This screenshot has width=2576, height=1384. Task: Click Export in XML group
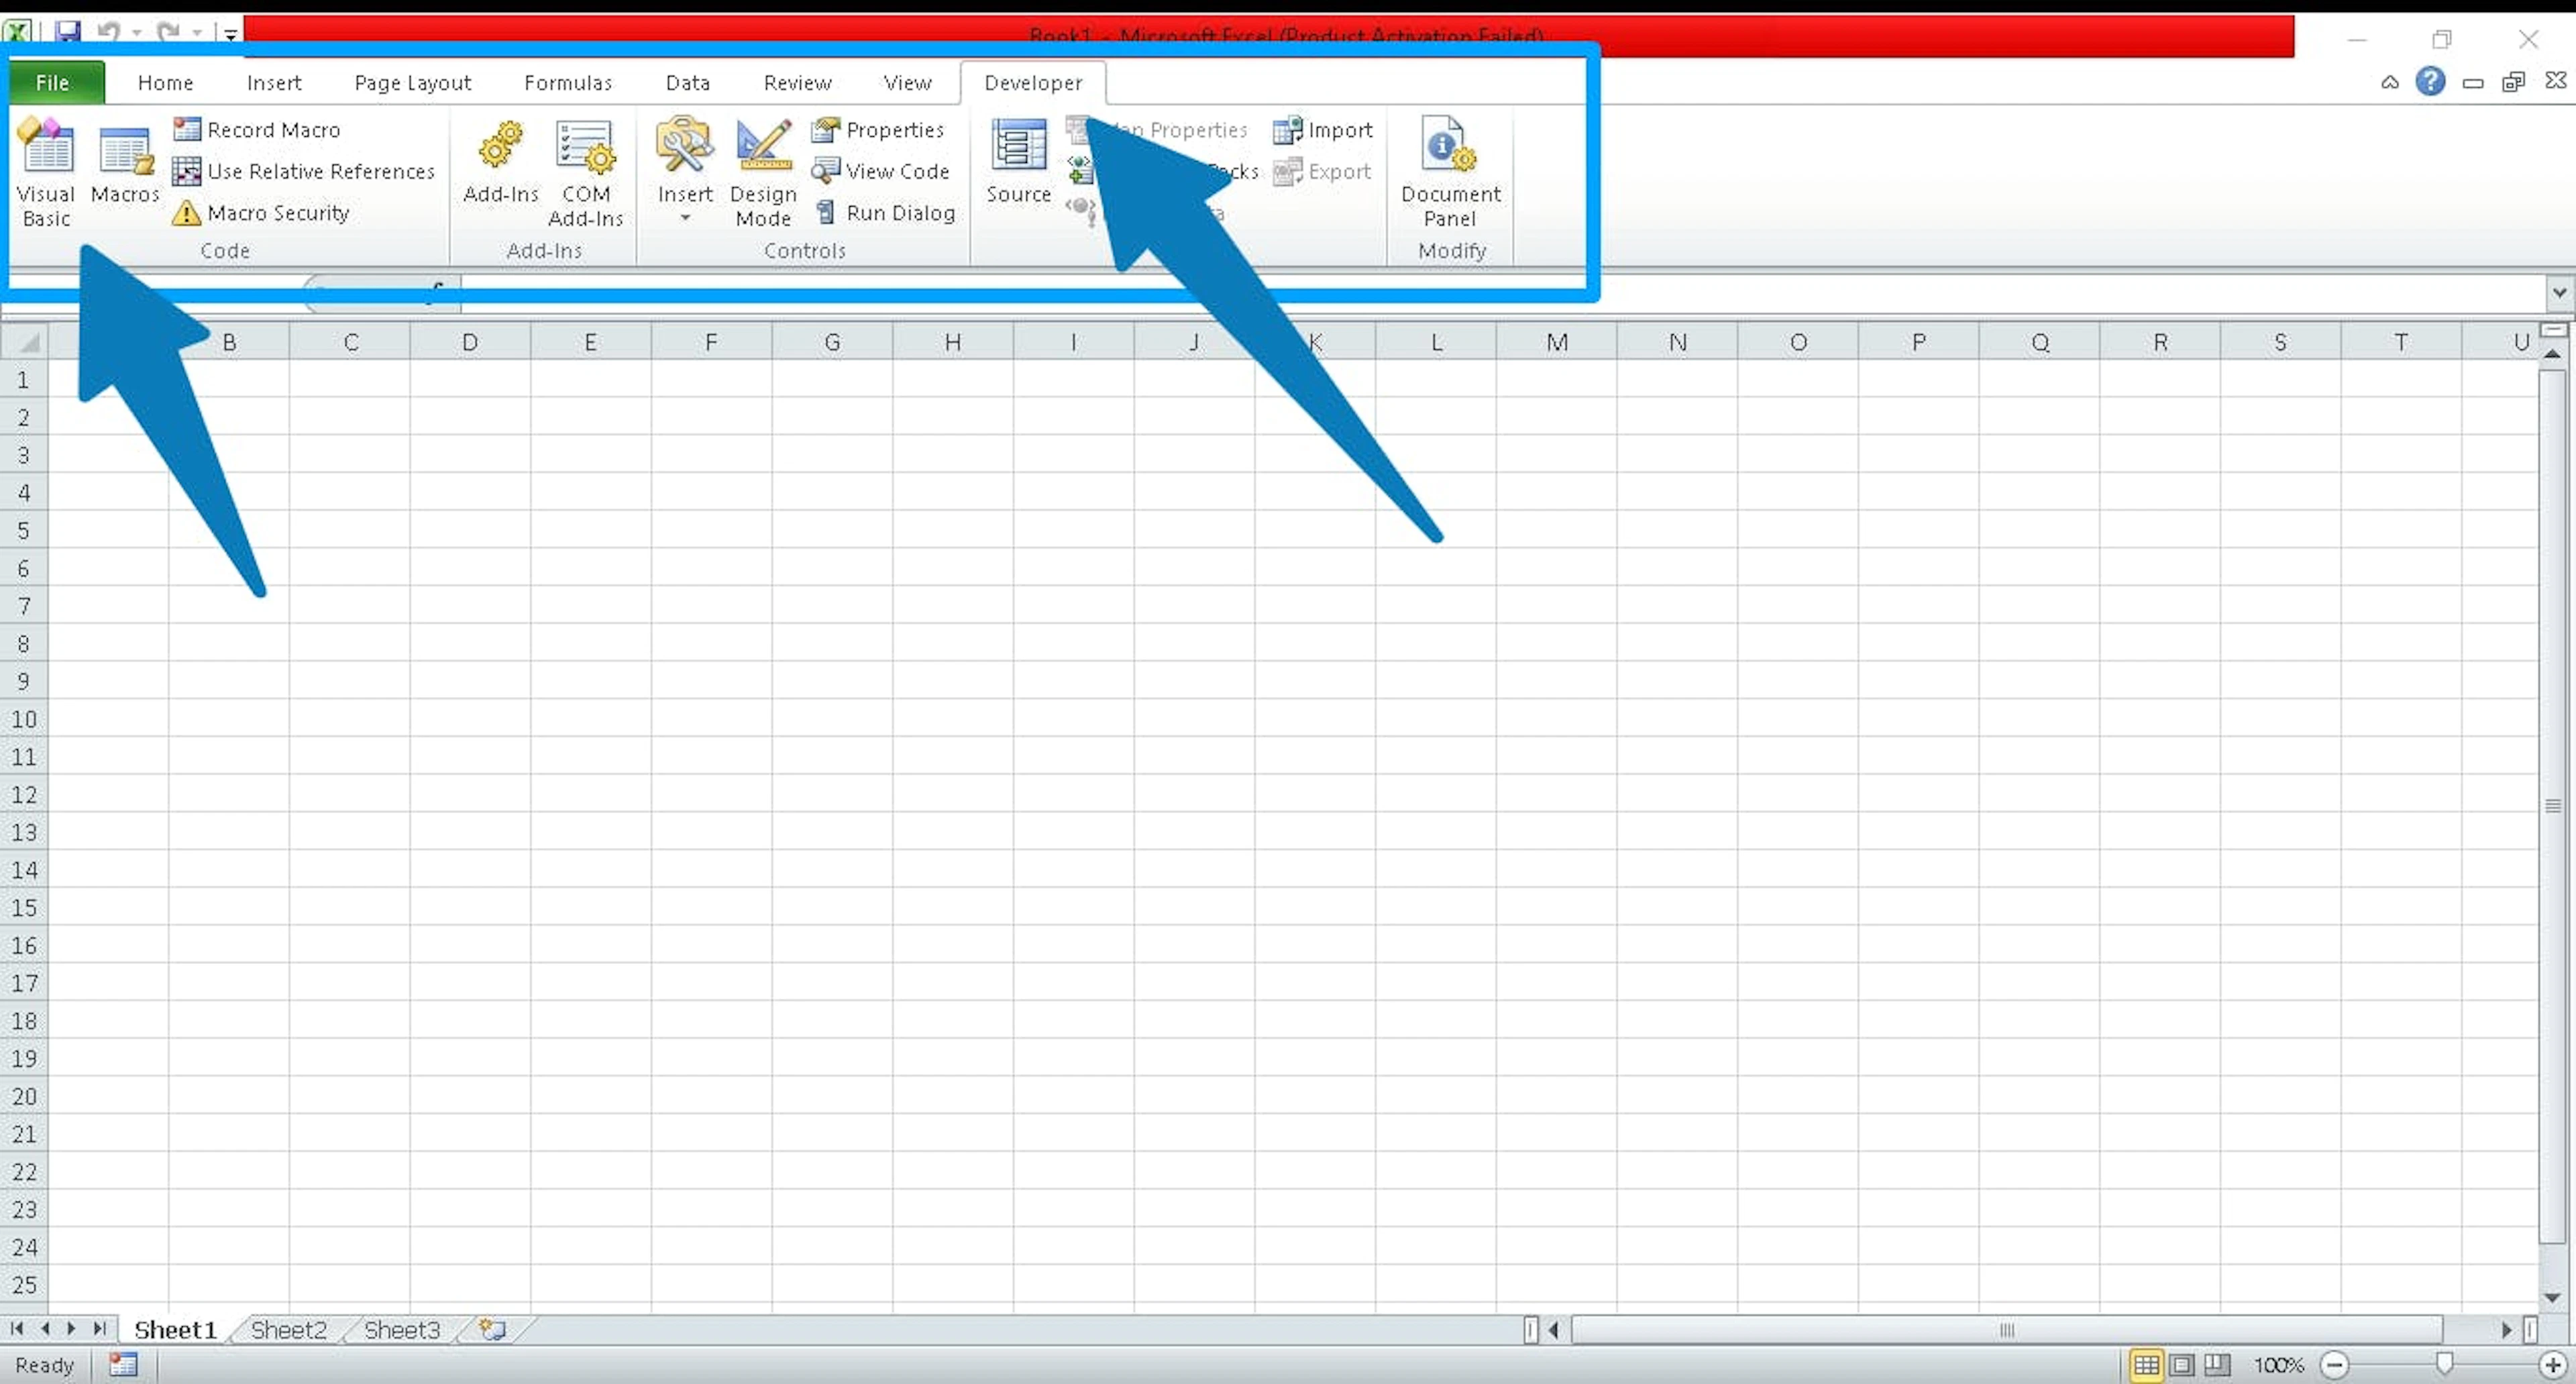[x=1322, y=172]
